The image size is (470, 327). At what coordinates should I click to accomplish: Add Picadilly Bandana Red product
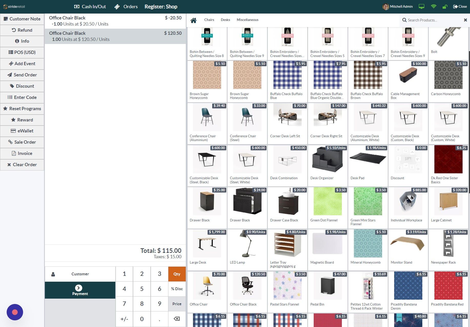coord(448,292)
